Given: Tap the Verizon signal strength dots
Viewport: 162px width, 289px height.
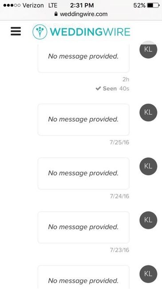Looking at the screenshot, I should 12,5.
